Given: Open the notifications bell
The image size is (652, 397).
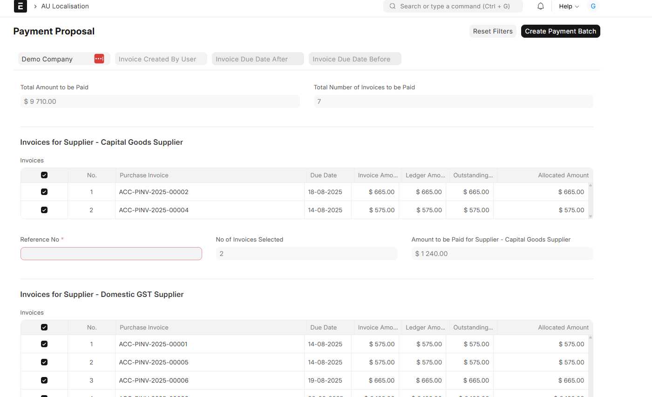Looking at the screenshot, I should 541,7.
